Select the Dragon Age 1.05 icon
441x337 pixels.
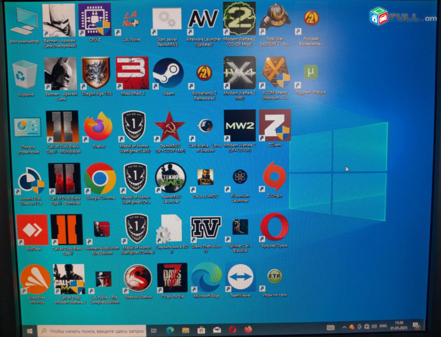95,73
